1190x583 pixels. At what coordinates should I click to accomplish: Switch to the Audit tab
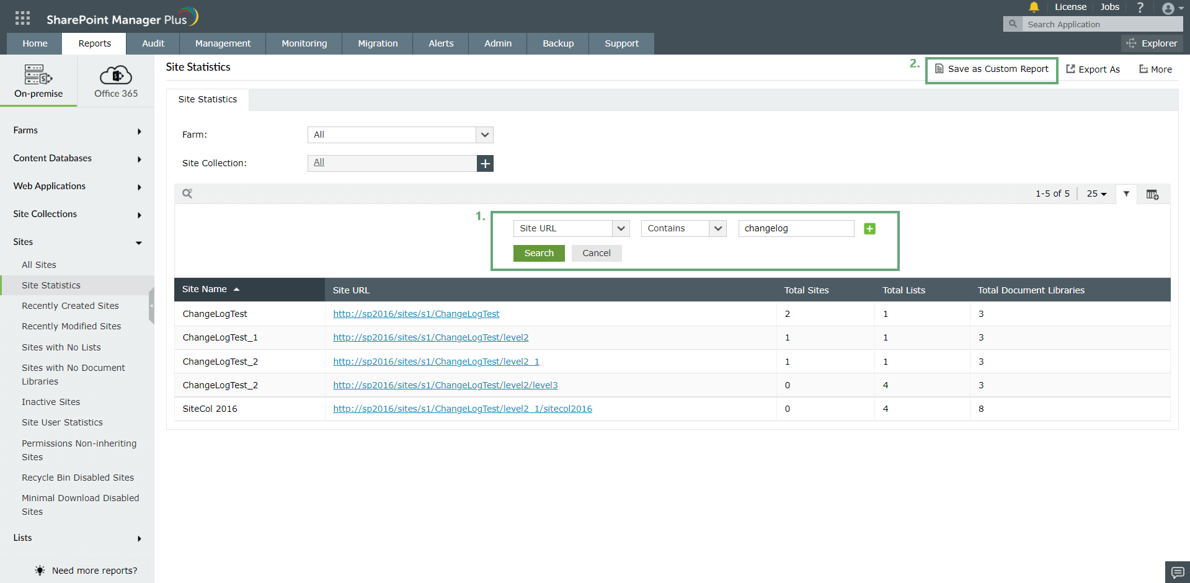(x=153, y=43)
